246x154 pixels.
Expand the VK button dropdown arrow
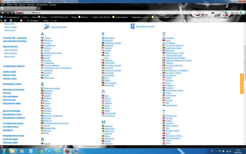pos(229,13)
